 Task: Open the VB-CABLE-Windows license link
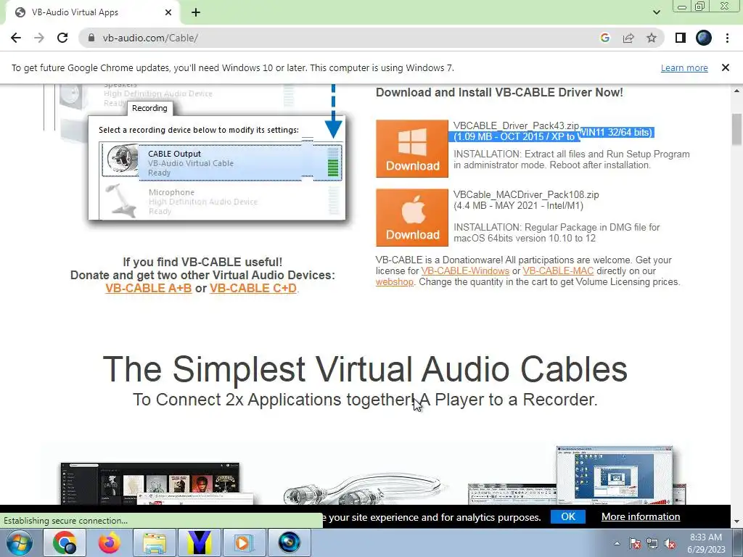tap(465, 271)
